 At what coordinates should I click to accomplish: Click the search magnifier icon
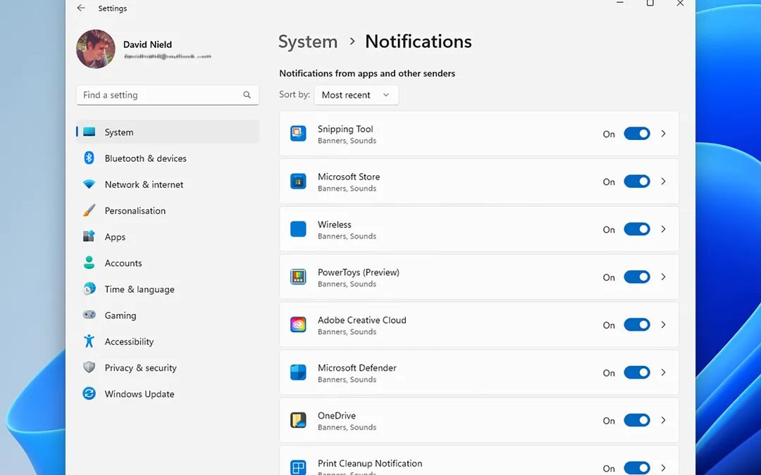[x=247, y=95]
